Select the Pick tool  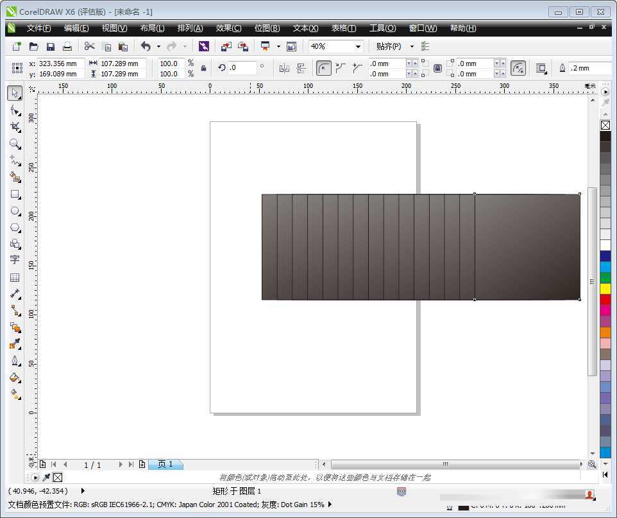coord(15,93)
